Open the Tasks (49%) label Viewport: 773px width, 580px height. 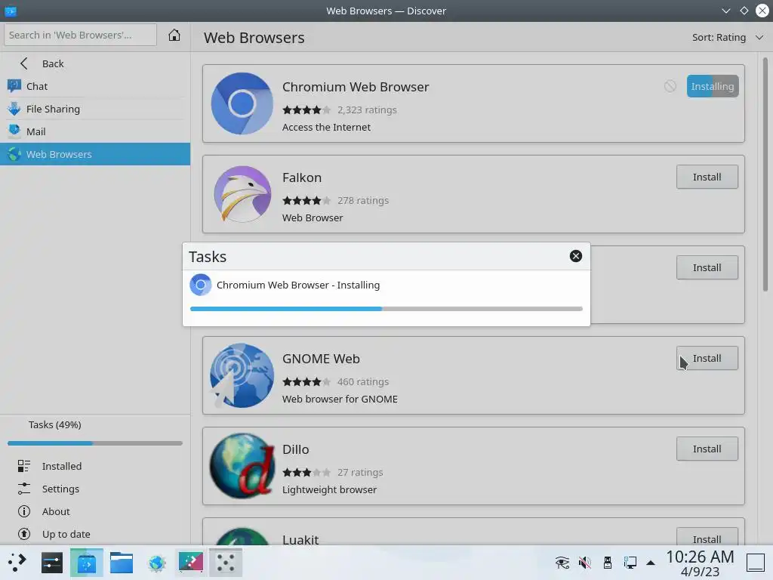coord(54,424)
